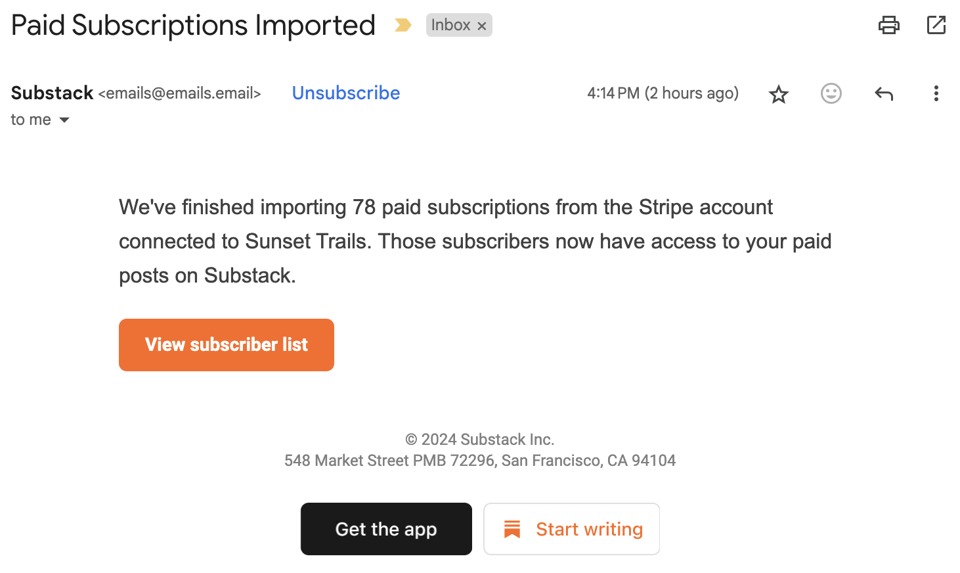This screenshot has height=573, width=960.
Task: Select the Inbox label chip
Action: pyautogui.click(x=450, y=25)
